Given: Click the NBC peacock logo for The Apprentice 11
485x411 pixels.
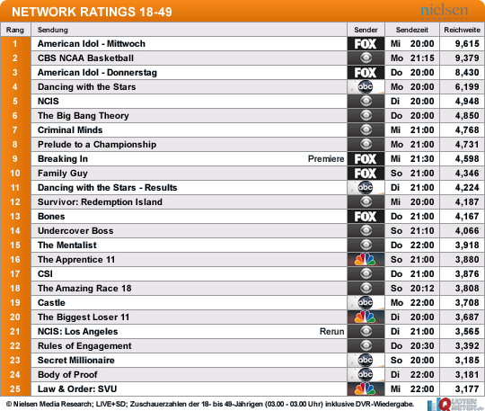Looking at the screenshot, I should pyautogui.click(x=366, y=260).
